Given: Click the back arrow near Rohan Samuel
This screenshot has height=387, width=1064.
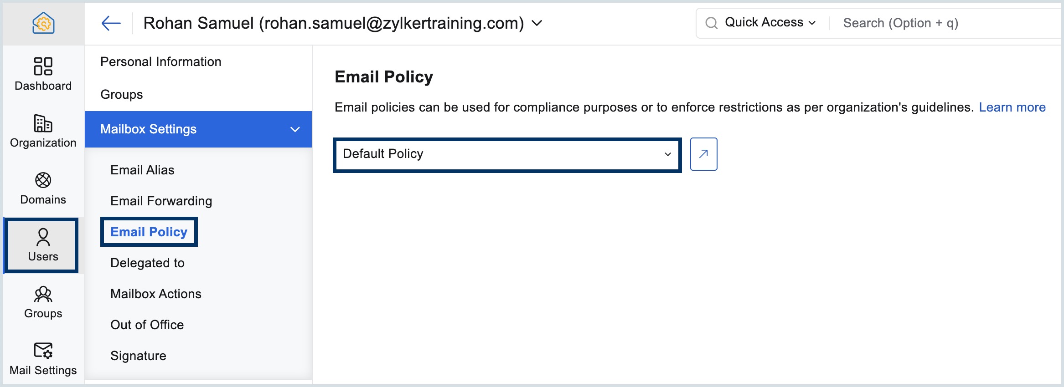Looking at the screenshot, I should (x=111, y=23).
